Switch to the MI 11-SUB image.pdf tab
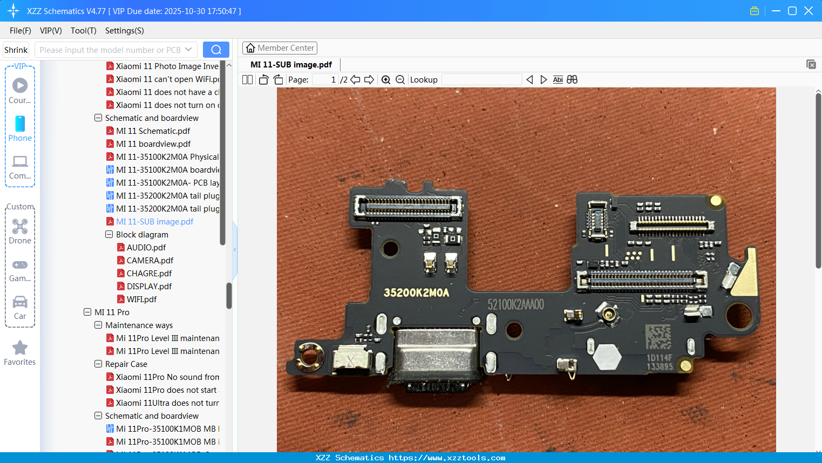Screen dimensions: 822x463 tap(291, 64)
